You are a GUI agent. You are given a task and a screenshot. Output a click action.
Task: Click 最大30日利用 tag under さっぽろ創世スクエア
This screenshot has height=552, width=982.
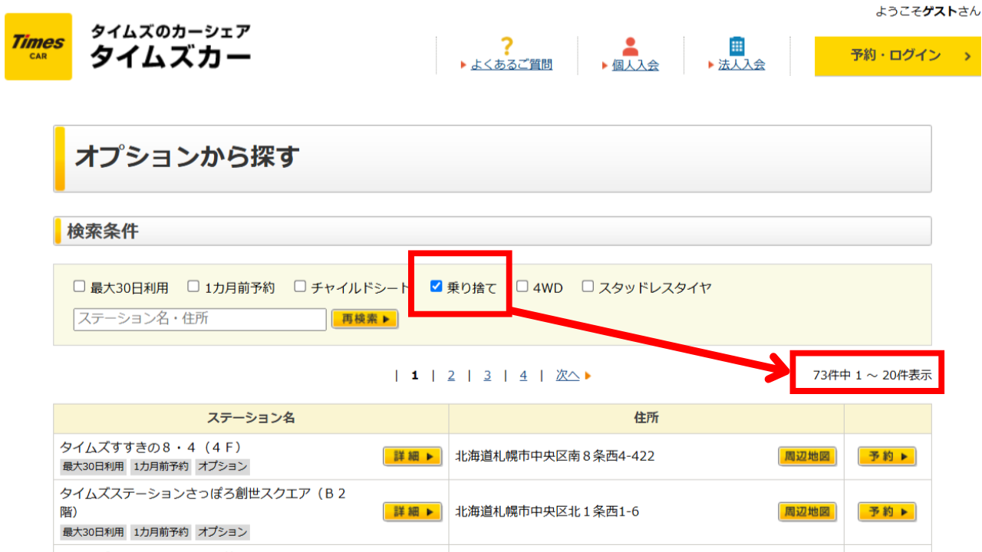(94, 531)
